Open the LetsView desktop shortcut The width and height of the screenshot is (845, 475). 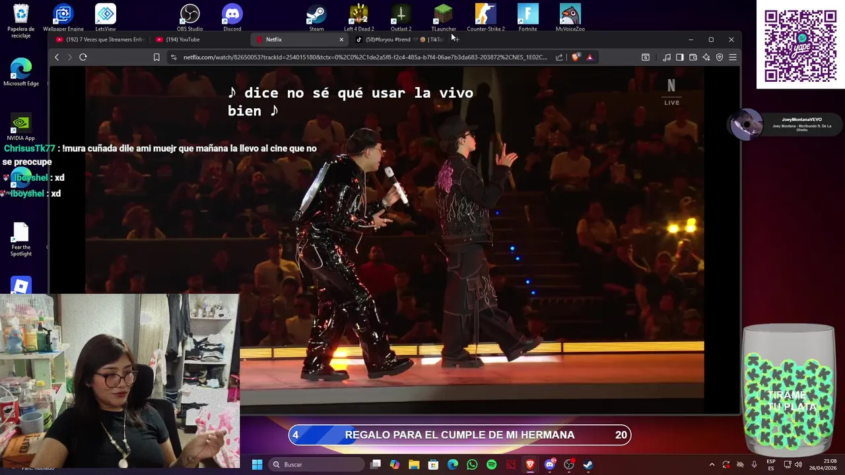point(106,18)
